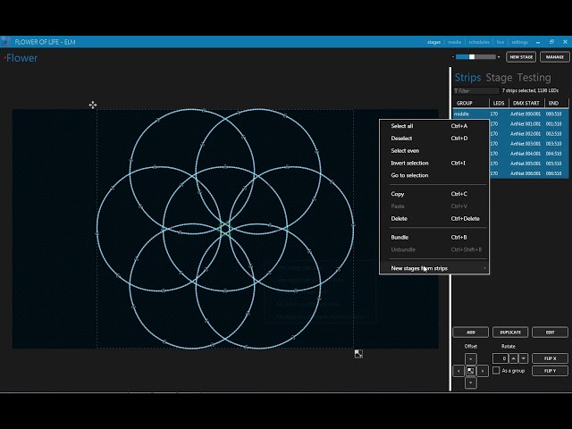This screenshot has width=572, height=429.
Task: Click the '7 strips selected, 1190 LEDs' status text
Action: [530, 90]
